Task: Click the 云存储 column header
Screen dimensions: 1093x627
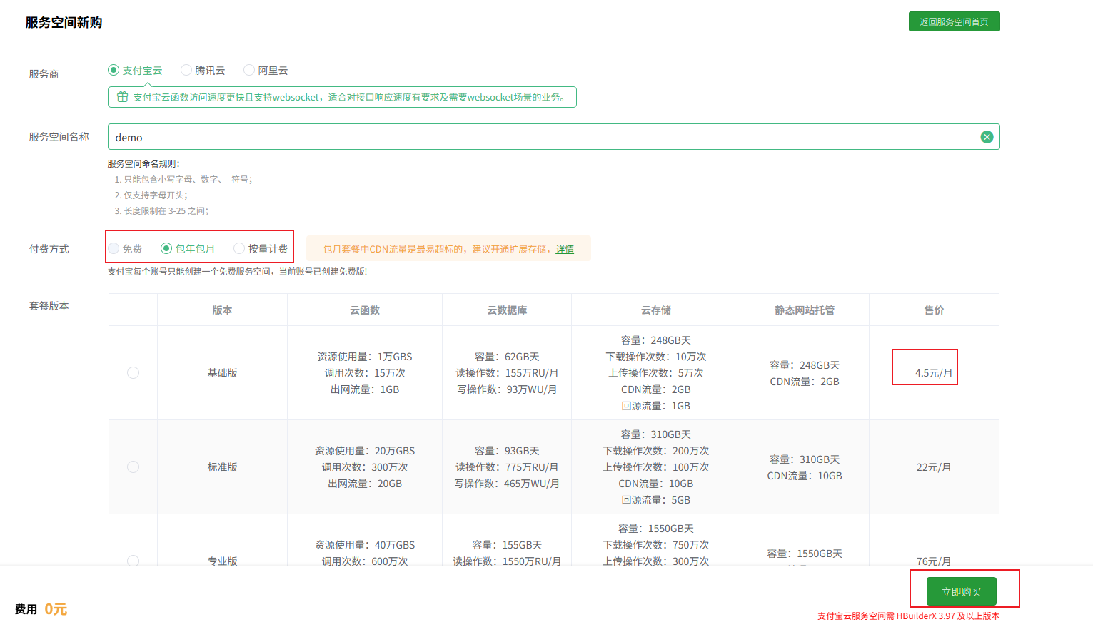Action: coord(656,310)
